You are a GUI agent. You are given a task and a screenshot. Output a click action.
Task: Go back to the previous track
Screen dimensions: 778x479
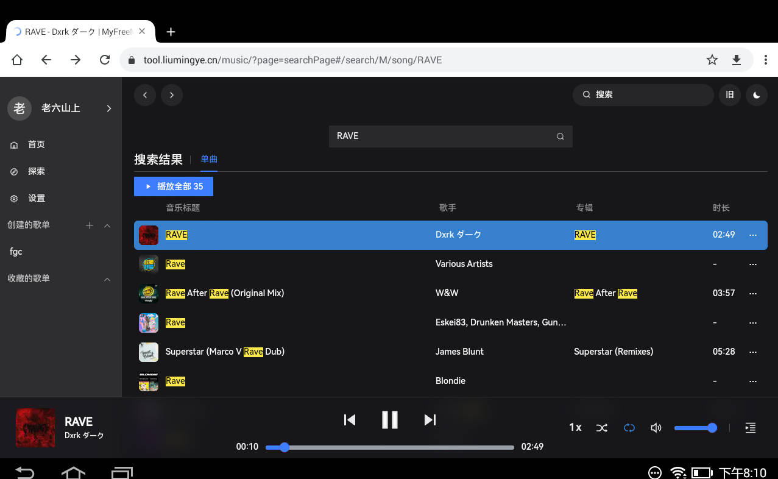[350, 420]
